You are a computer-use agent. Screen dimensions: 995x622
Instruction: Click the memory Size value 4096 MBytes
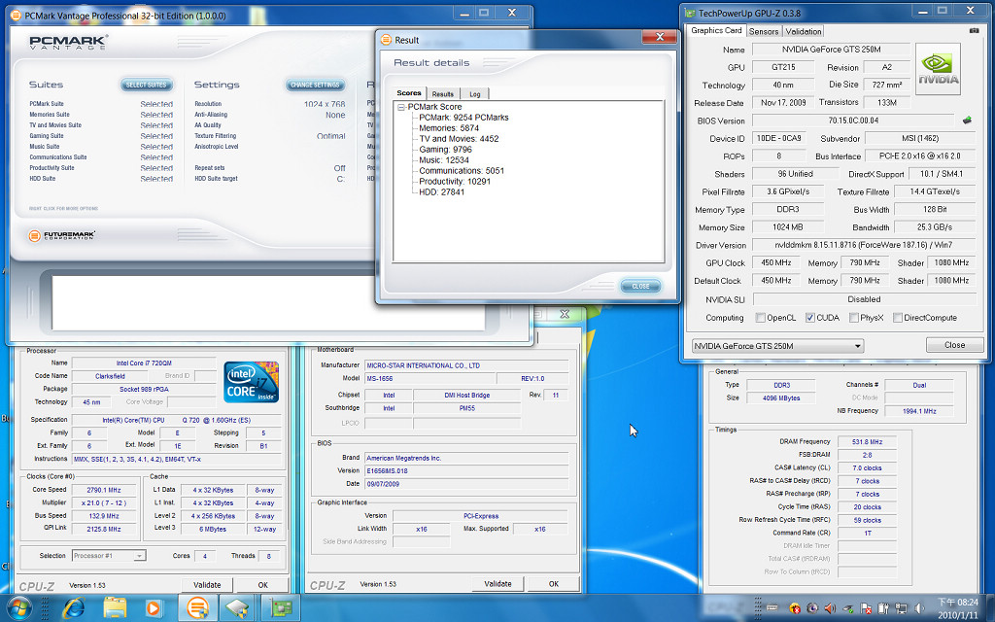(x=781, y=397)
